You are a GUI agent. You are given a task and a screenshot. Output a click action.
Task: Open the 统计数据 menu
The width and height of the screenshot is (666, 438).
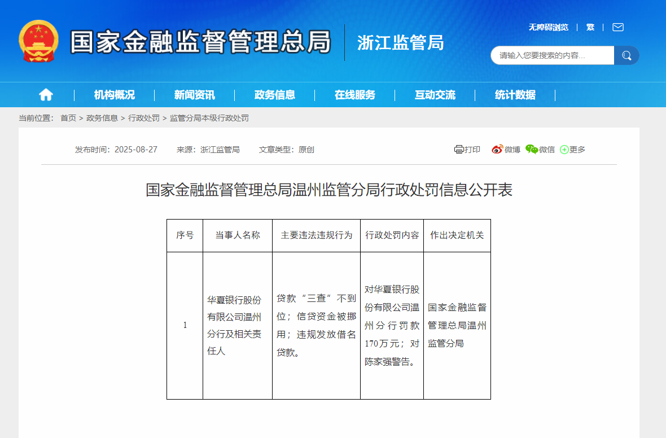(x=514, y=95)
